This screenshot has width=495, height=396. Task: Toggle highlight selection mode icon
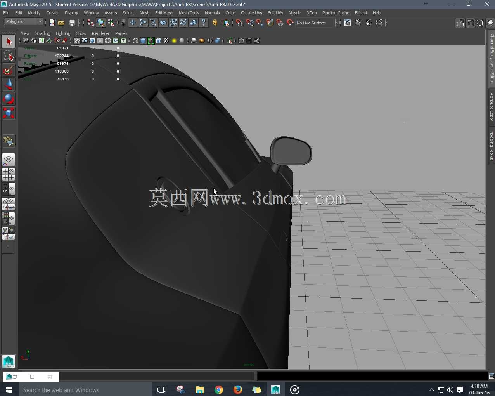[225, 23]
